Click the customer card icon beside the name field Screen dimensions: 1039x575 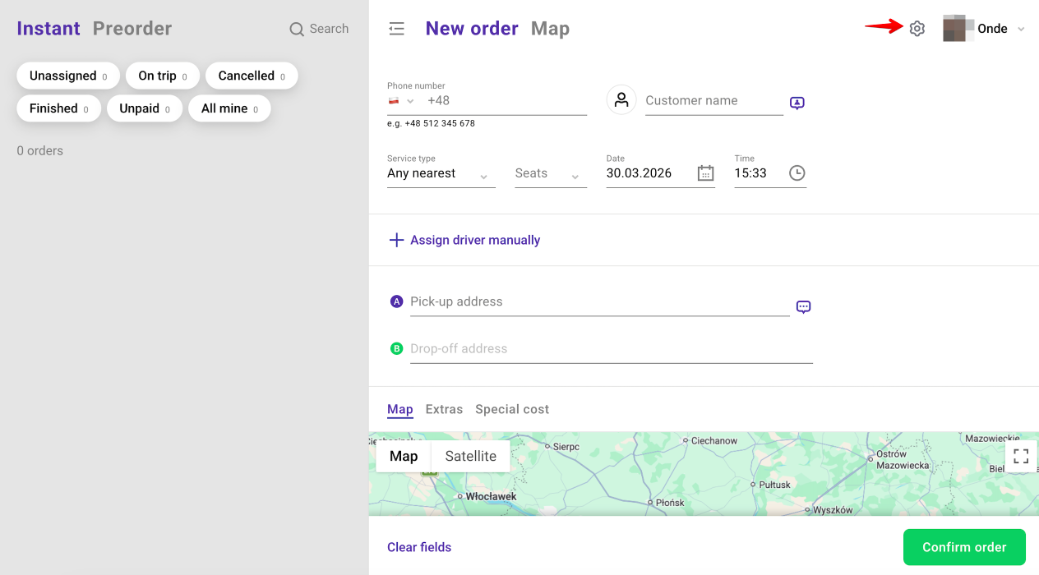pyautogui.click(x=797, y=103)
